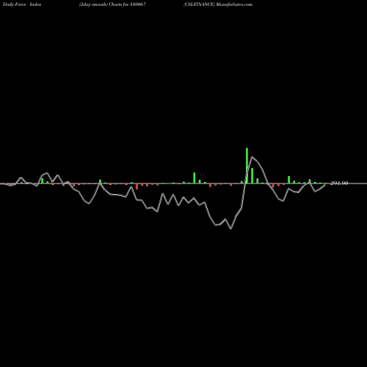Click the 294.90 value label
Viewport: 367px width, 367px height.
pos(339,183)
